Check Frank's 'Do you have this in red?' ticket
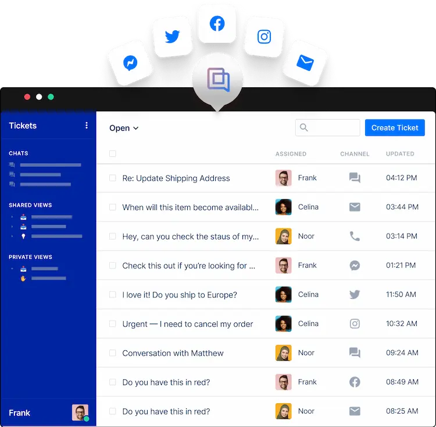Viewport: 436px width, 427px height. [x=113, y=382]
